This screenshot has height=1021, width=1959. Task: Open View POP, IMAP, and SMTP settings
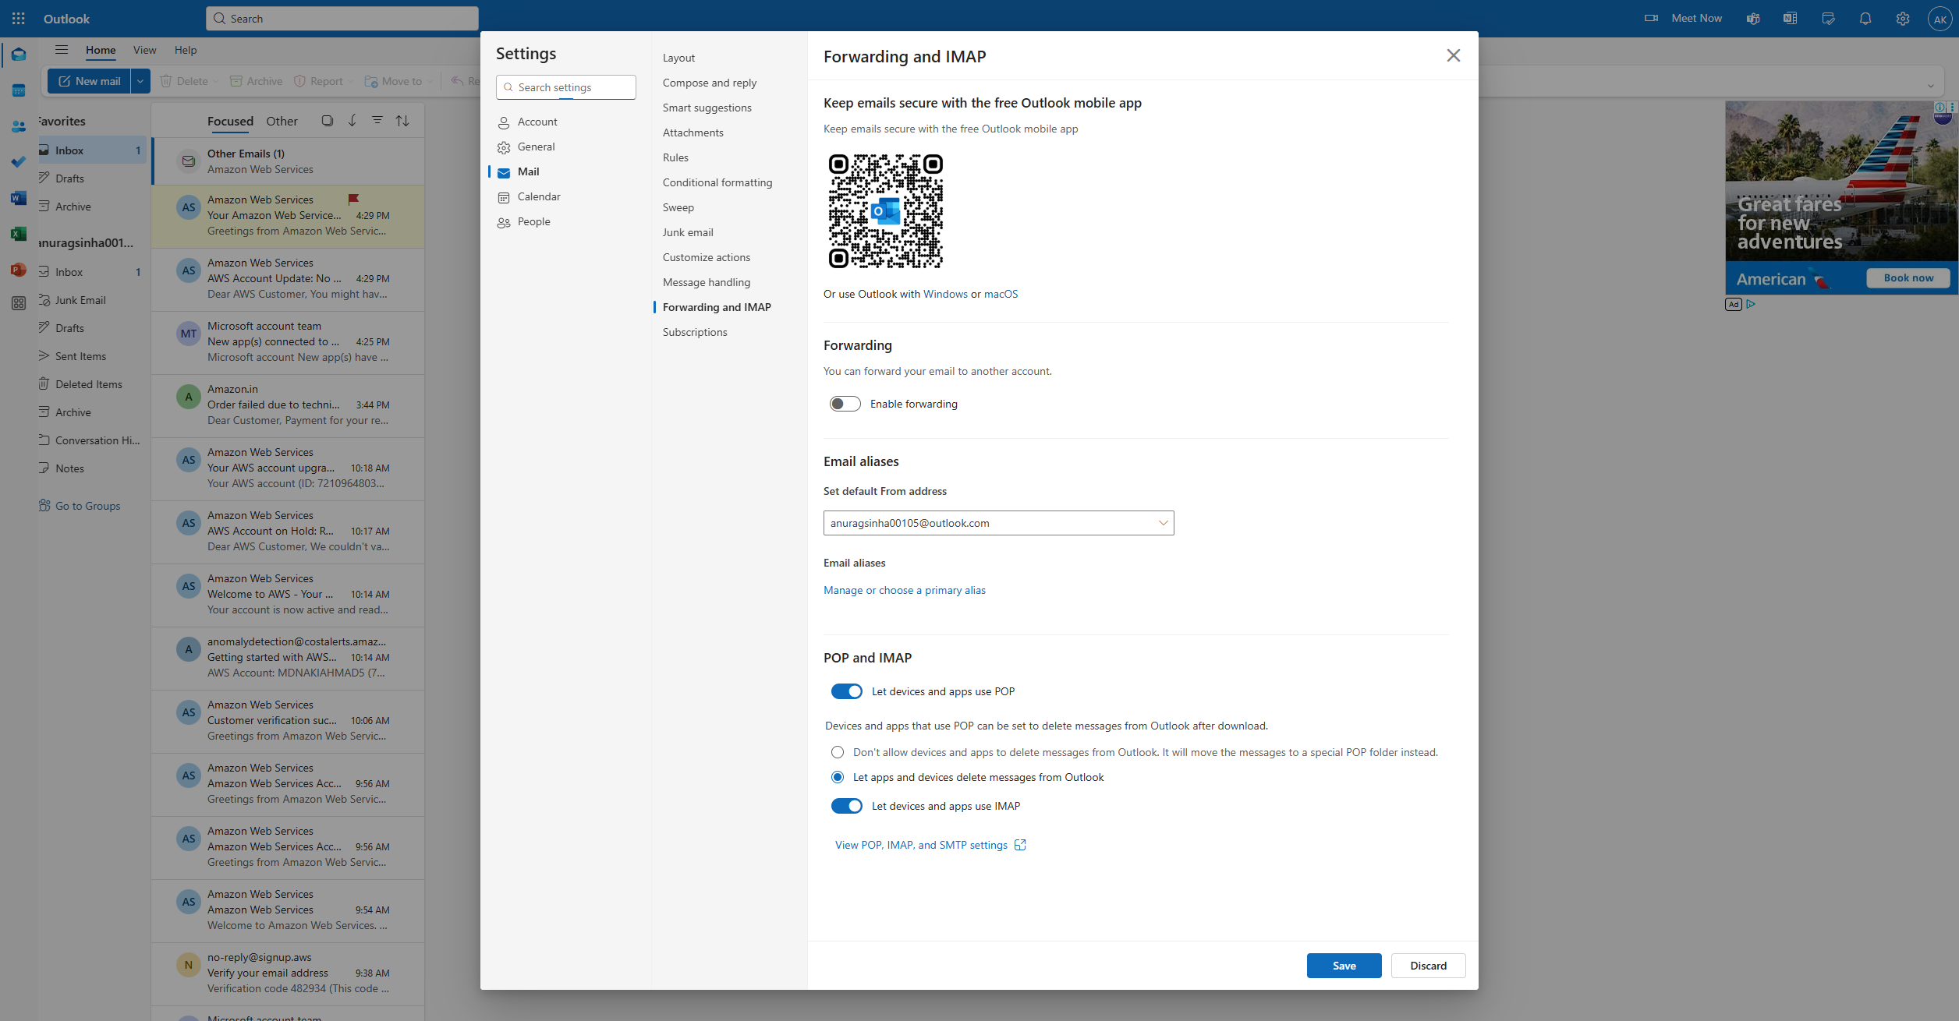click(x=921, y=845)
